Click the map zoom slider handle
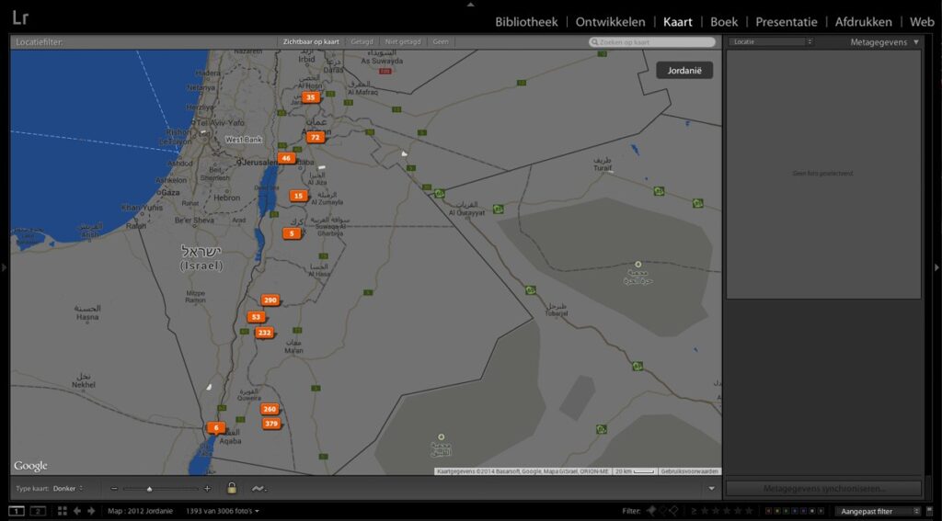 [149, 489]
